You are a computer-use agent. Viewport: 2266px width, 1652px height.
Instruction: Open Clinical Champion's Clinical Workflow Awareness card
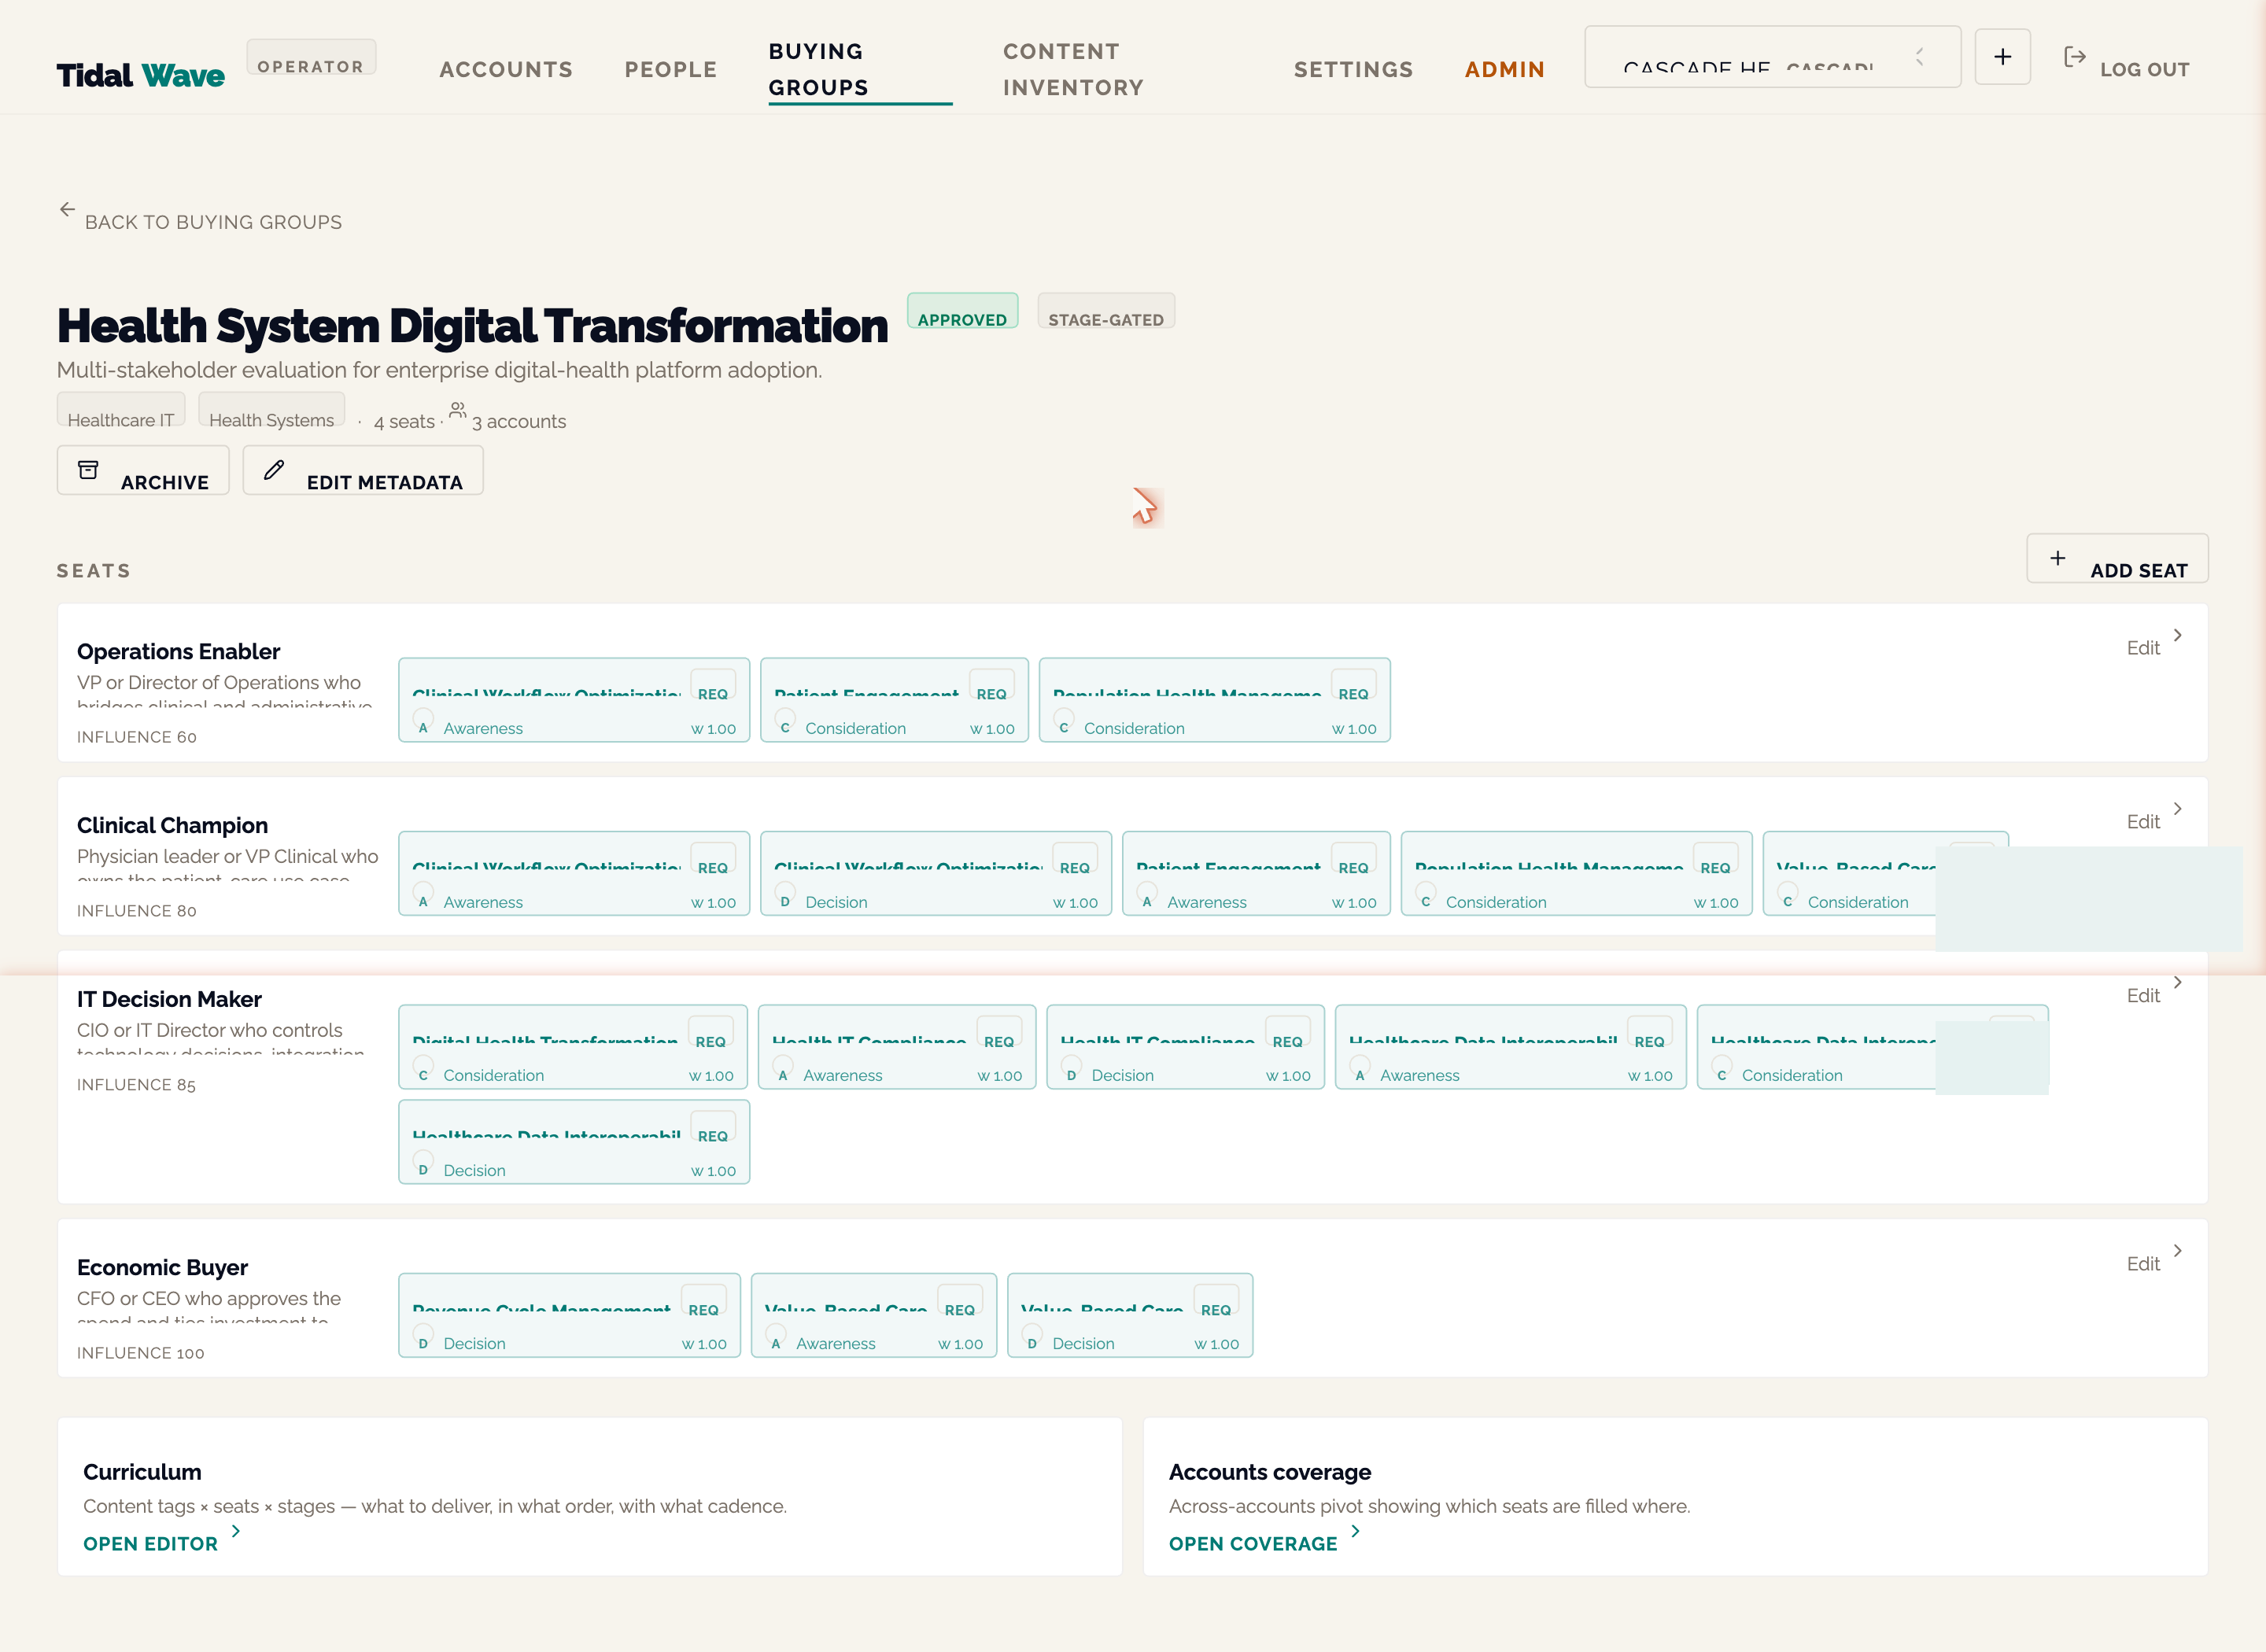574,874
